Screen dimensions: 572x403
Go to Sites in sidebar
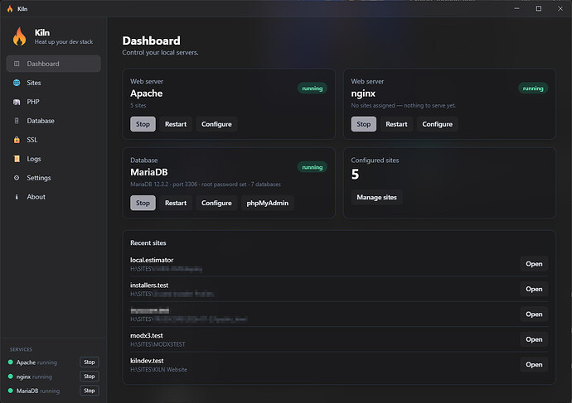click(x=53, y=83)
